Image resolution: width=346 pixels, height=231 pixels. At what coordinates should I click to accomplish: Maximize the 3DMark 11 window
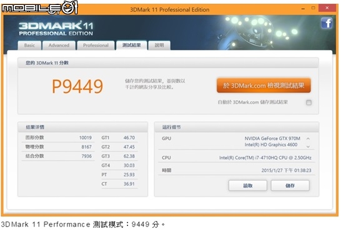(313, 8)
